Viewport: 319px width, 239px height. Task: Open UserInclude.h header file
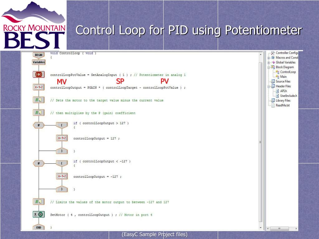288,96
